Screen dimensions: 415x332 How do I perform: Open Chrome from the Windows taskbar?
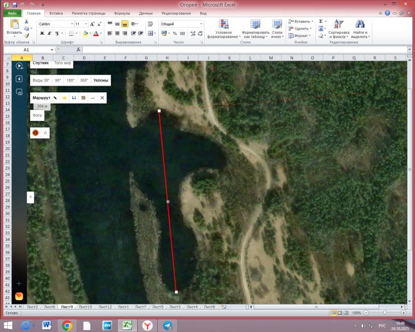coord(67,325)
